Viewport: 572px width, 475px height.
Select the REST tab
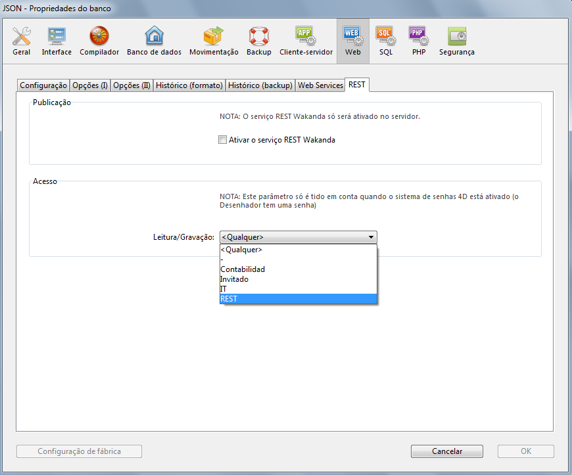357,85
